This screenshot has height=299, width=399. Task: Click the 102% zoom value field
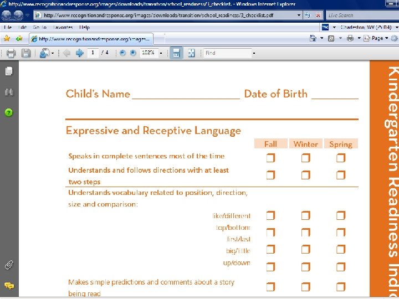click(x=149, y=53)
